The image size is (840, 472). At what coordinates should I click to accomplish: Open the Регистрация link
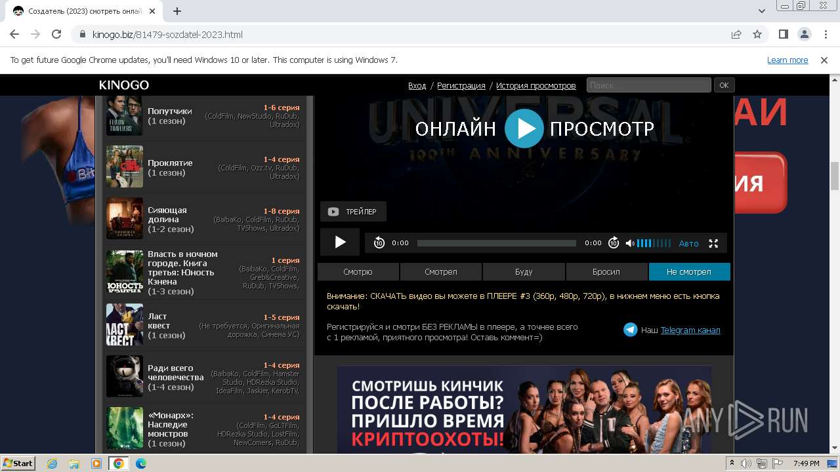461,85
